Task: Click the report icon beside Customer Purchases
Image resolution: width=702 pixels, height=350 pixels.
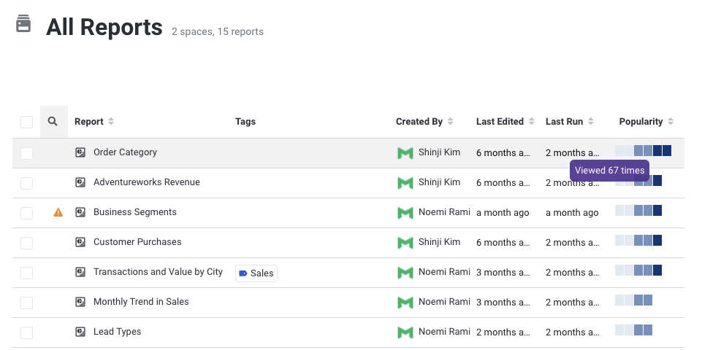Action: coord(80,243)
